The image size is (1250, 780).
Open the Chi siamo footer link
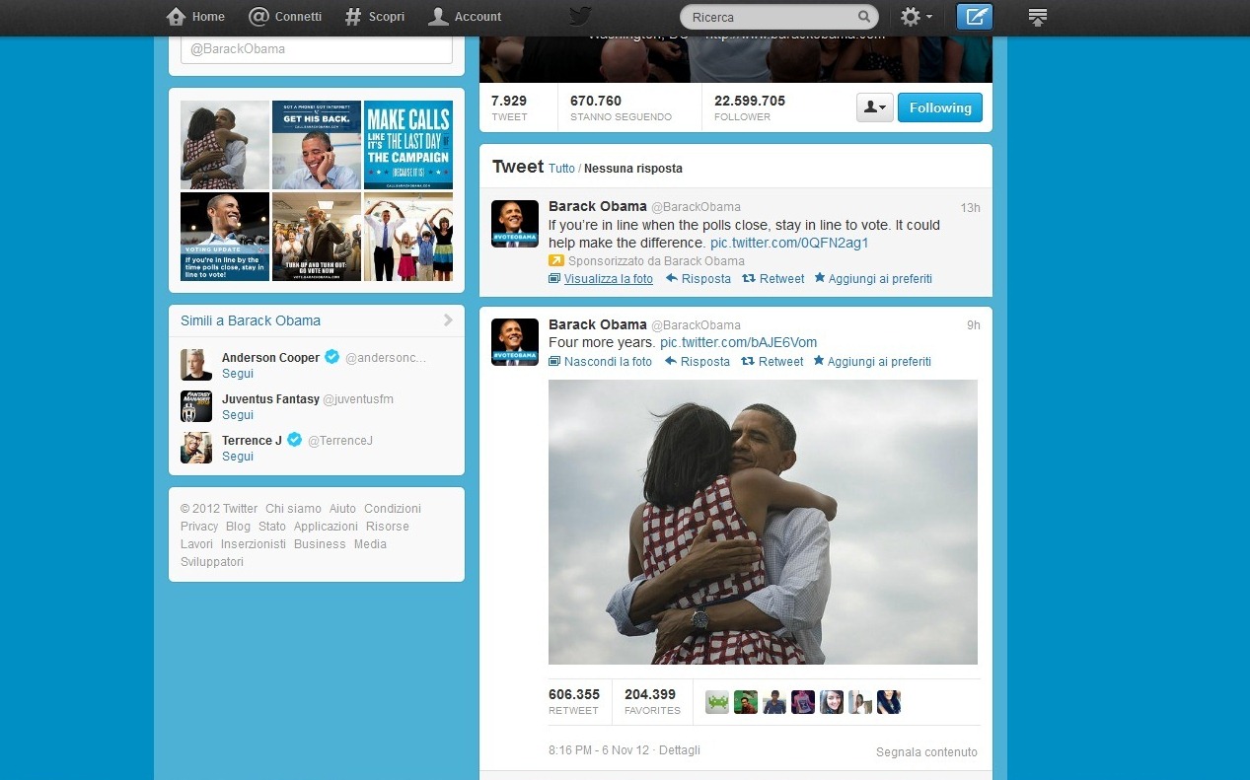293,509
